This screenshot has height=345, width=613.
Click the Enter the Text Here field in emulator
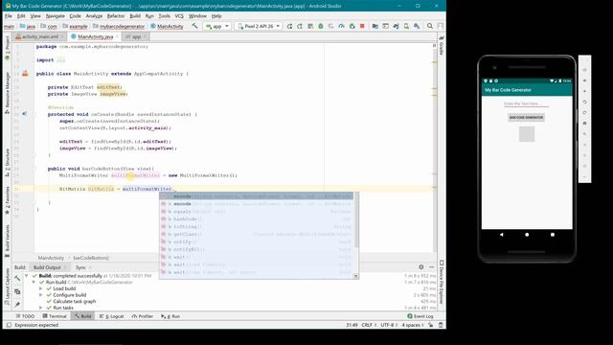pos(526,103)
